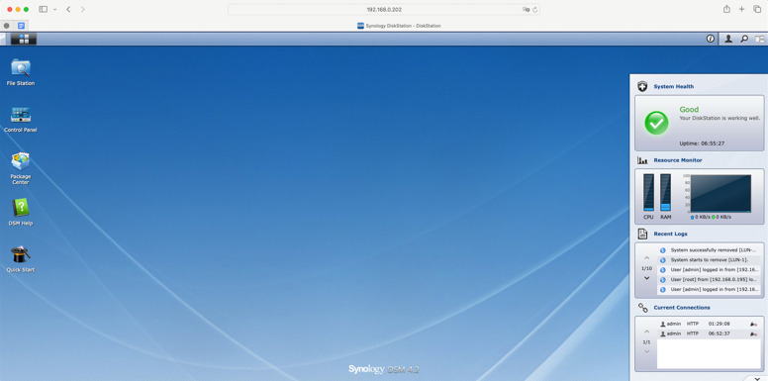Viewport: 768px width, 381px height.
Task: Click the 'Synology DSM 4.2' desktop logo text
Action: [384, 369]
